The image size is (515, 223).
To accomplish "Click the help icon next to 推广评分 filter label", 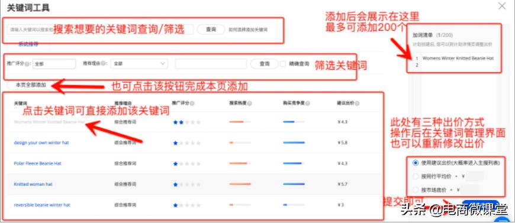I will coord(27,64).
